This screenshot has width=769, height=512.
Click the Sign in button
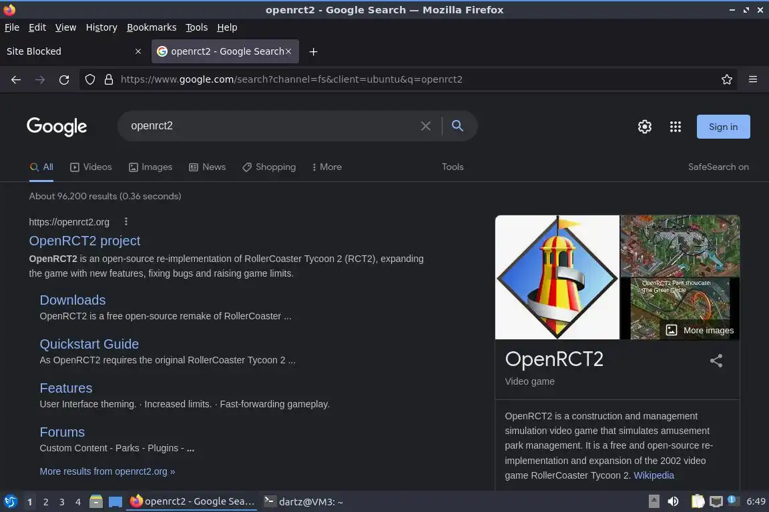723,127
